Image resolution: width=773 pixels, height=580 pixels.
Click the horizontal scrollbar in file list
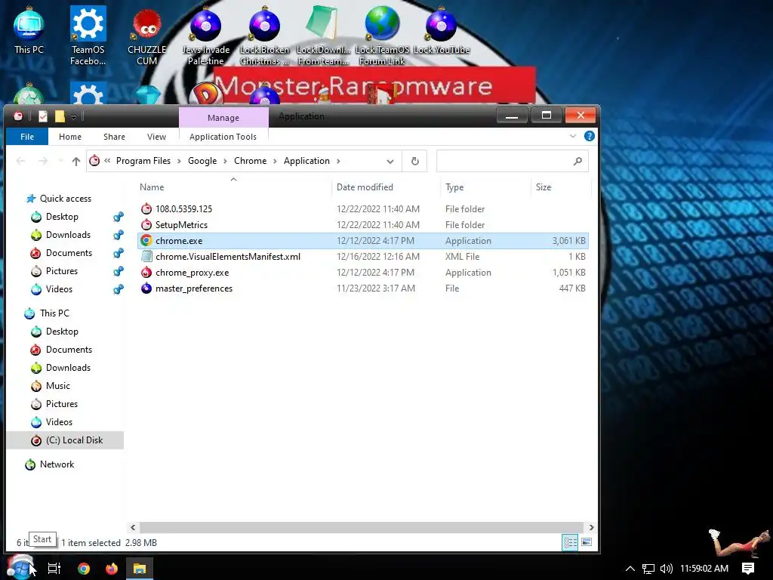tap(362, 527)
